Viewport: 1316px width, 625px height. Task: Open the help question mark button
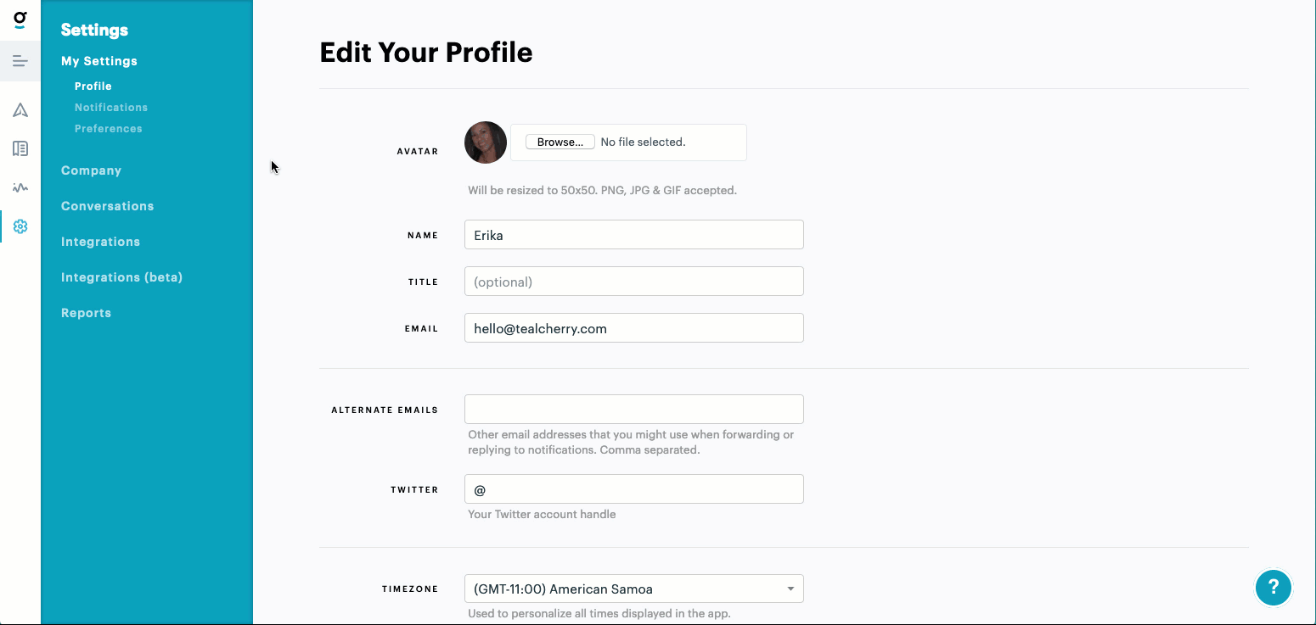[1273, 587]
